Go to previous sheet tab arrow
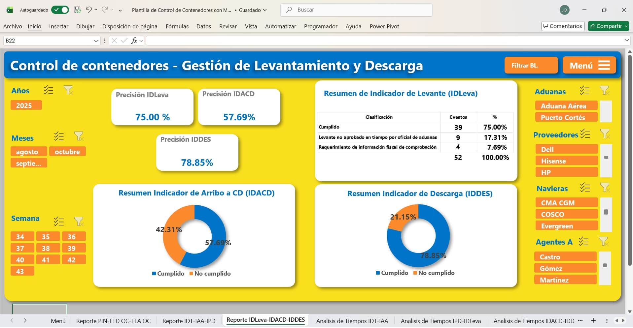 [12, 320]
